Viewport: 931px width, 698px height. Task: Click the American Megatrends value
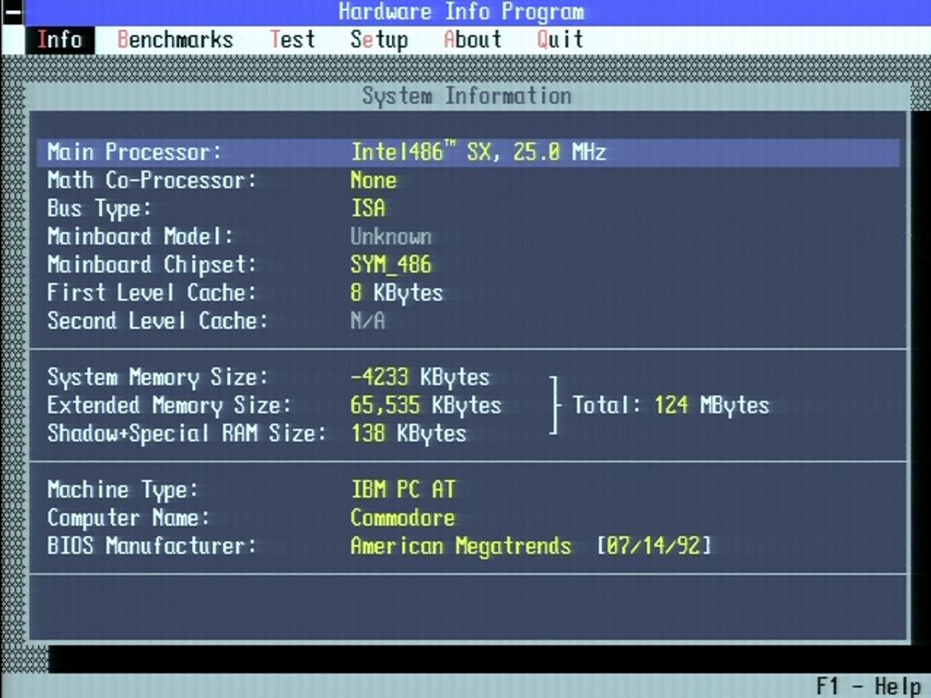(x=461, y=546)
